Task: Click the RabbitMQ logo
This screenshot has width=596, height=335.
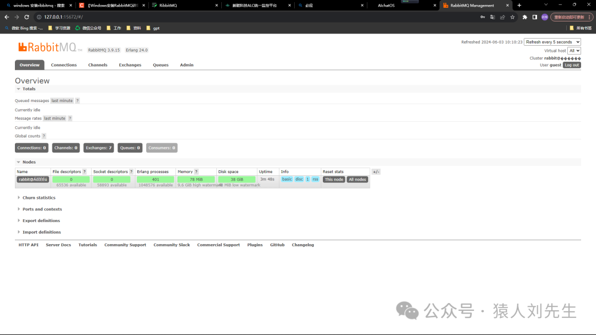Action: [x=50, y=47]
